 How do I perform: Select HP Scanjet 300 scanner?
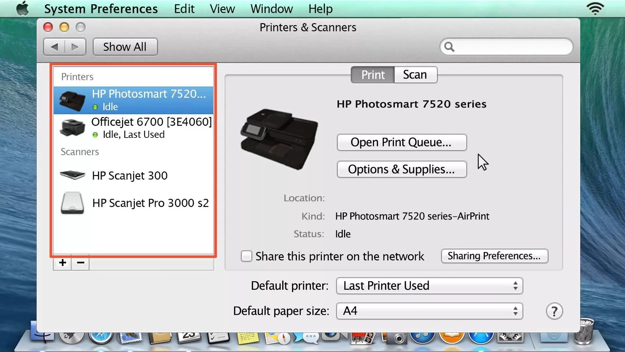point(133,176)
